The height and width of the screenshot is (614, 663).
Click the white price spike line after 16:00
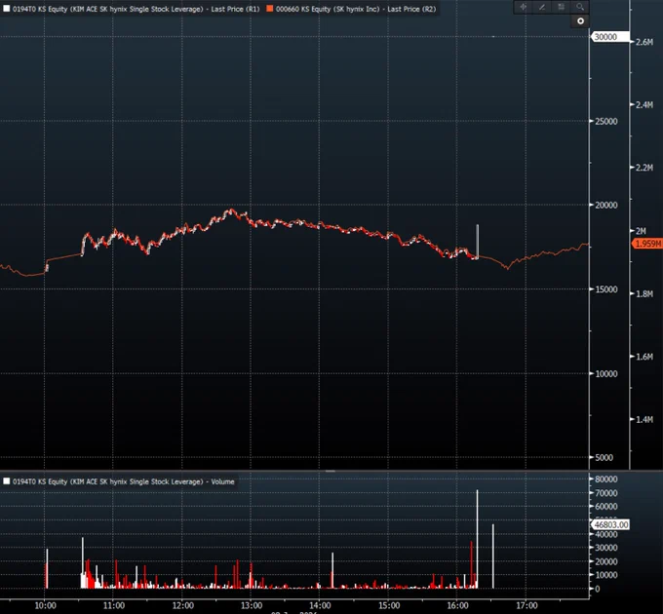coord(478,241)
